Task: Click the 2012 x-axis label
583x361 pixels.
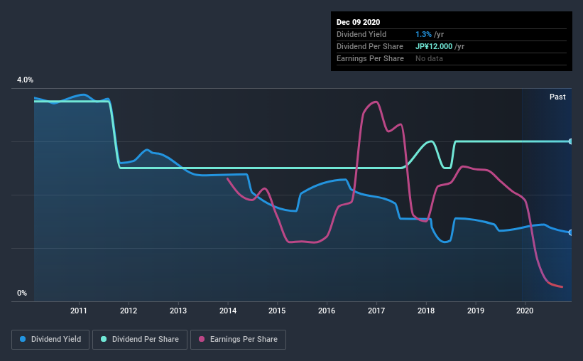Action: tap(129, 311)
